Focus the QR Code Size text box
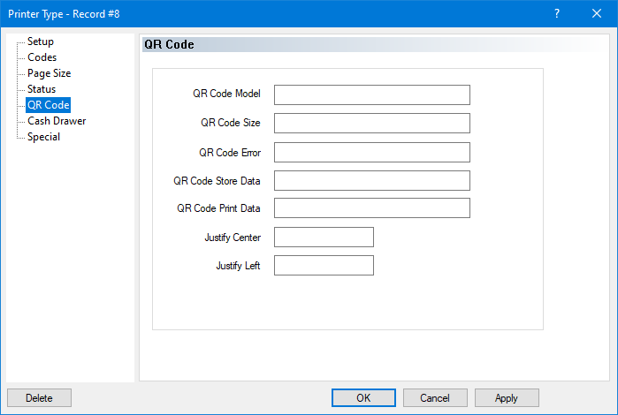The width and height of the screenshot is (618, 415). click(371, 124)
